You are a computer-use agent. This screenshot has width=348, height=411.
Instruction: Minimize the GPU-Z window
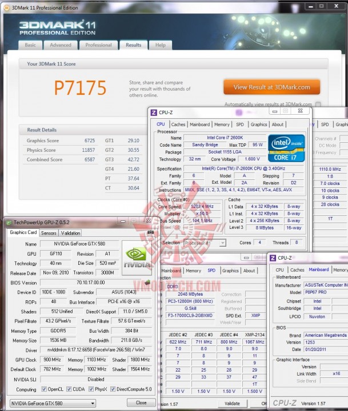pyautogui.click(x=122, y=221)
